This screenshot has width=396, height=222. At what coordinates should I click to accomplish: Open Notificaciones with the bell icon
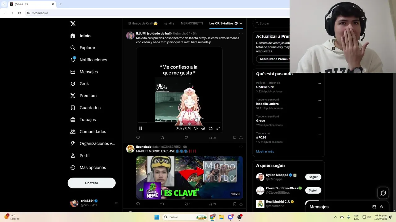point(88,60)
